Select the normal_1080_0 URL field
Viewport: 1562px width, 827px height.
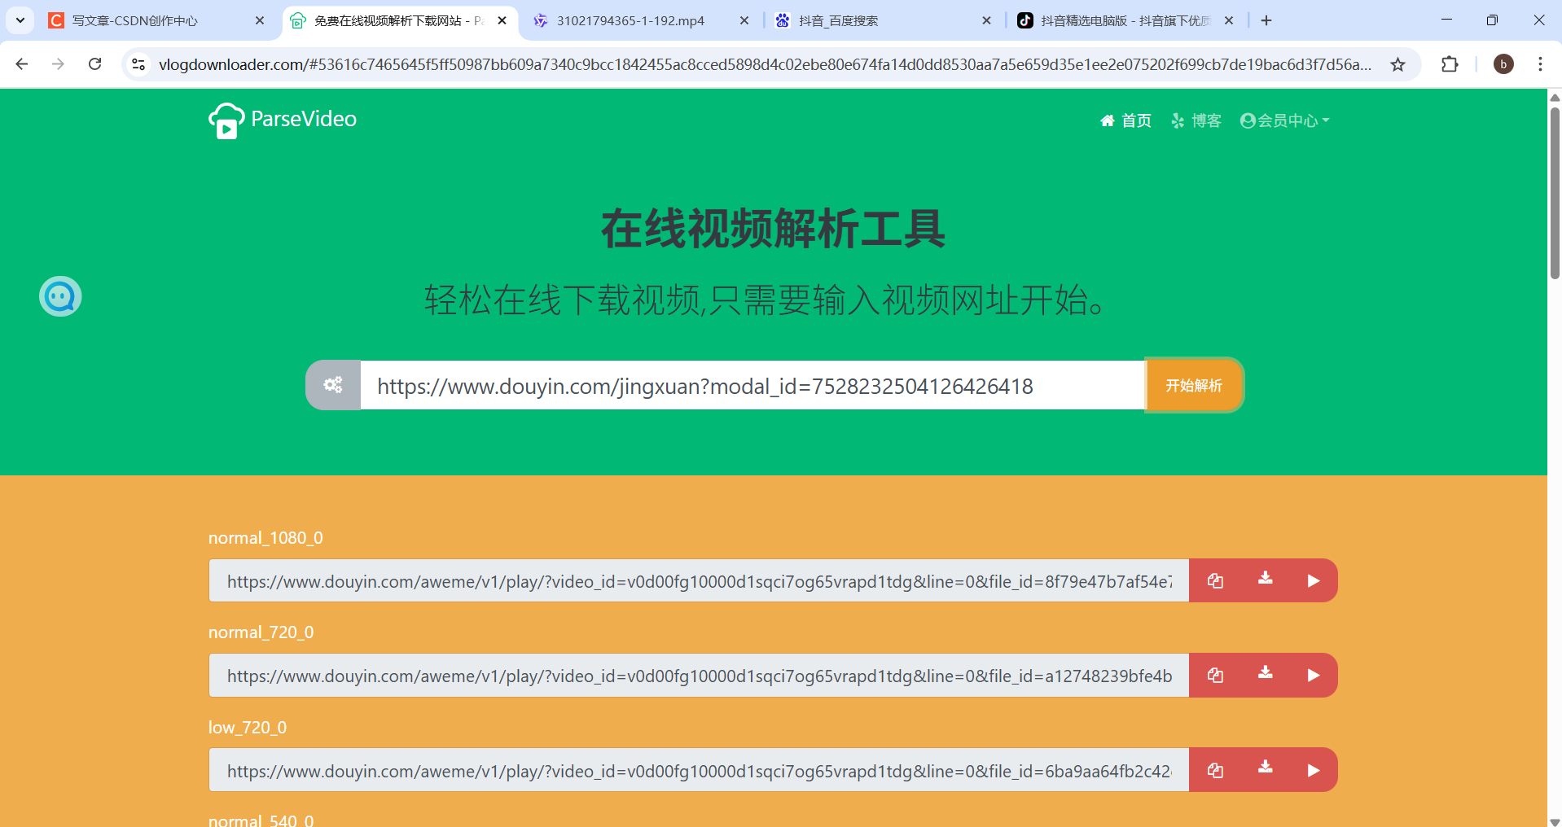pyautogui.click(x=699, y=580)
